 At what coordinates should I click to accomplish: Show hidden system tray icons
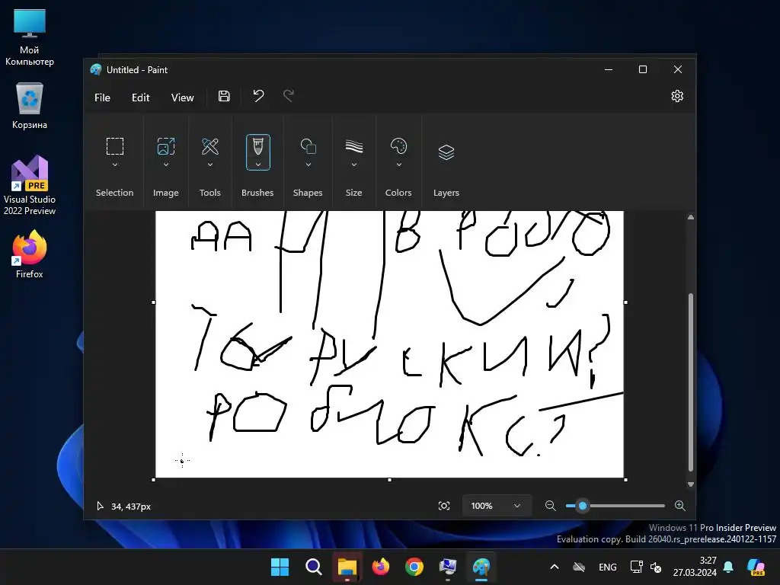coord(555,567)
